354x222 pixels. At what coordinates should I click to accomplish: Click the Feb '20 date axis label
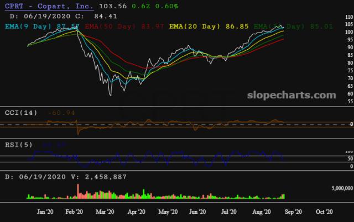(74, 212)
